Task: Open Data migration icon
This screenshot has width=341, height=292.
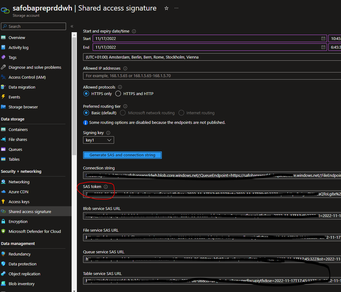Action: click(3, 87)
